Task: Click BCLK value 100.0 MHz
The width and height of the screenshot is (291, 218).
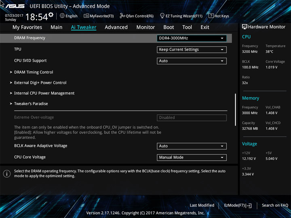Action: coord(250,67)
